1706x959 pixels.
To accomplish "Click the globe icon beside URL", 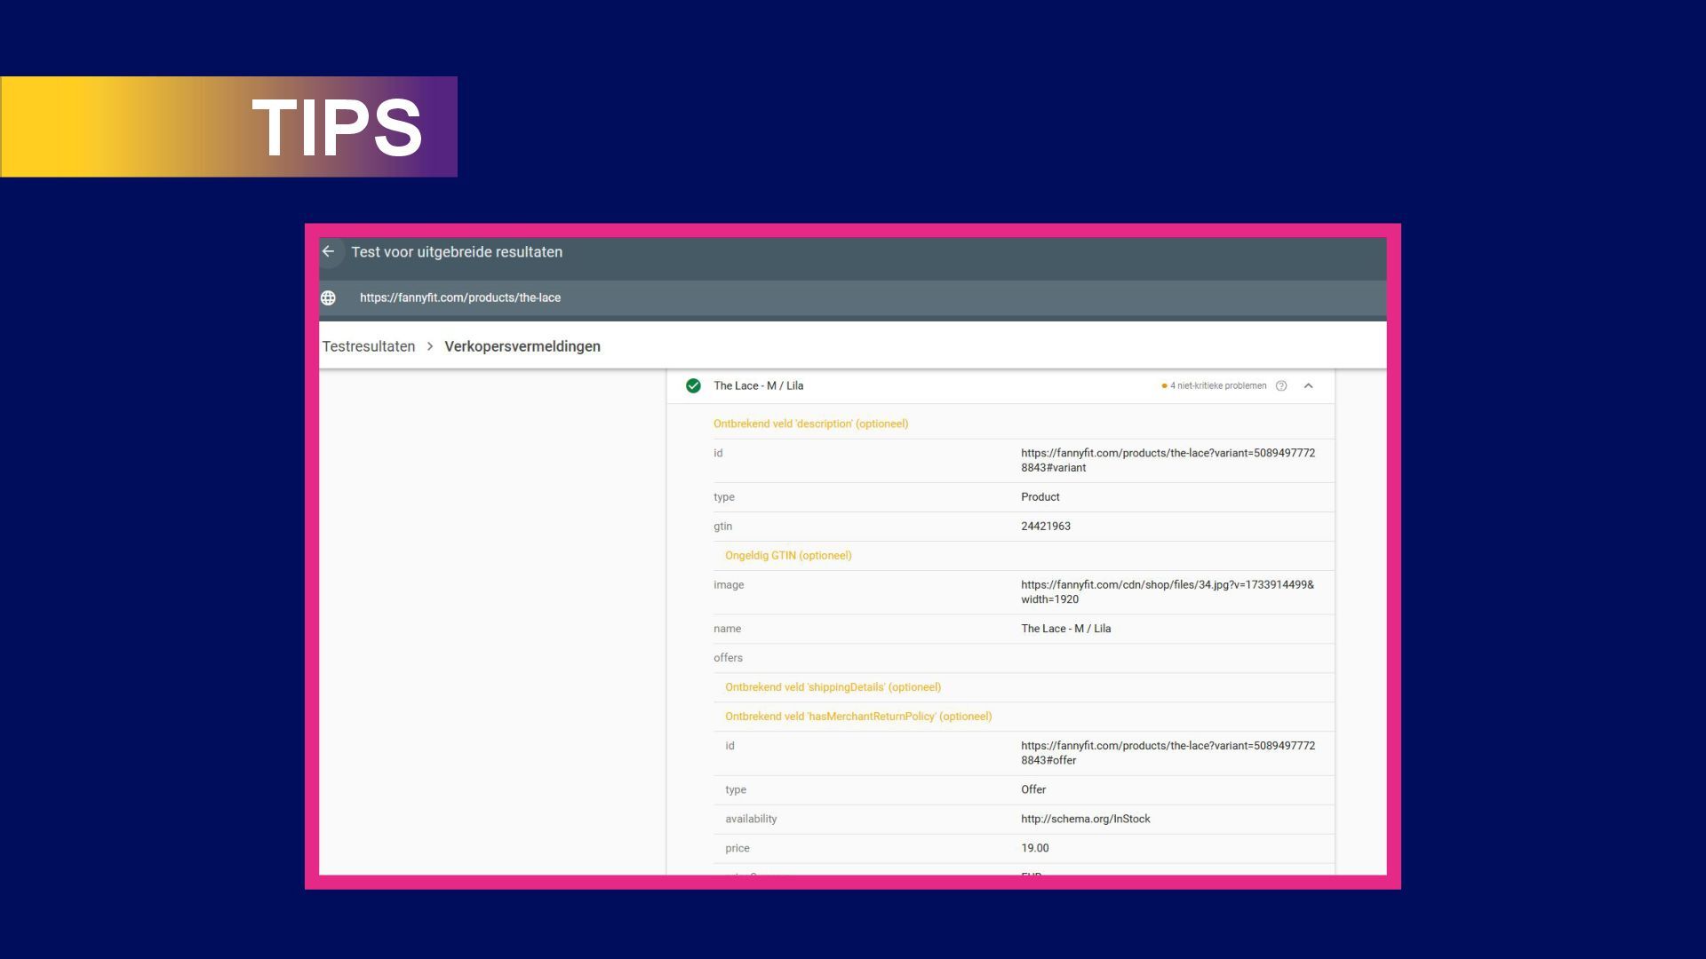I will tap(328, 298).
